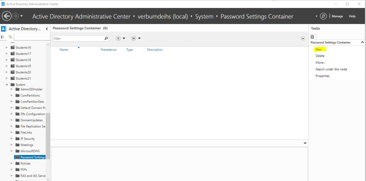Click the clipboard icon in the Tasks pane
The image size is (366, 181).
point(313,36)
